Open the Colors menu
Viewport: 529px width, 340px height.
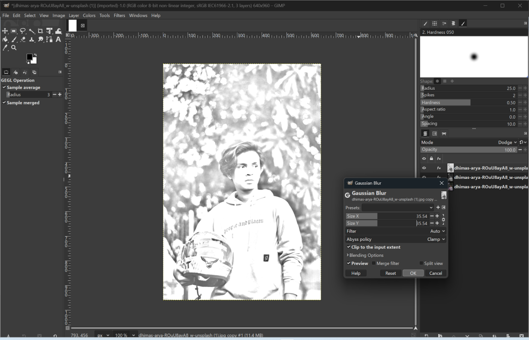point(89,15)
